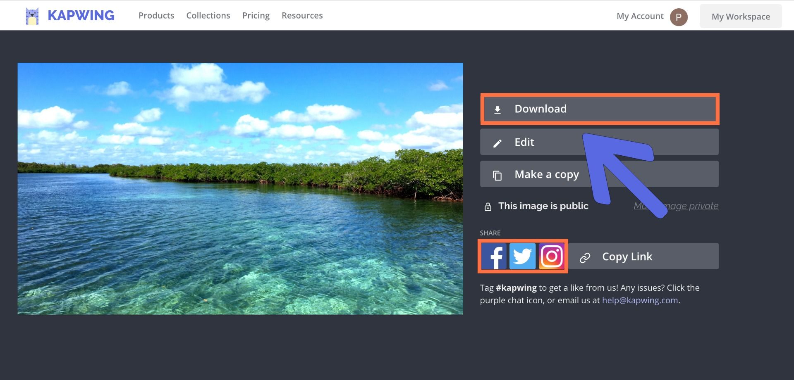Open the Resources menu

[x=302, y=16]
